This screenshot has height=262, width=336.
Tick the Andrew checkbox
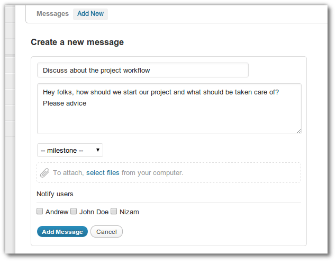[40, 212]
